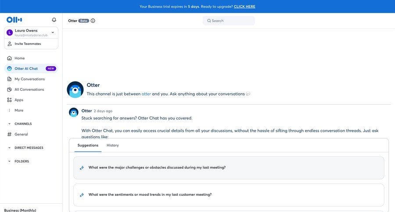Click sparkle icon beside major challenges suggestion
Viewport: 395px width, 212px height.
click(82, 168)
